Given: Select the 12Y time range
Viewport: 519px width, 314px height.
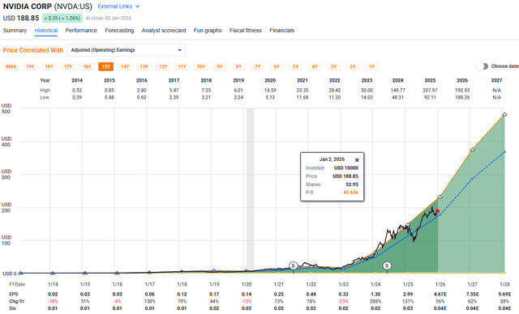Looking at the screenshot, I should [163, 66].
